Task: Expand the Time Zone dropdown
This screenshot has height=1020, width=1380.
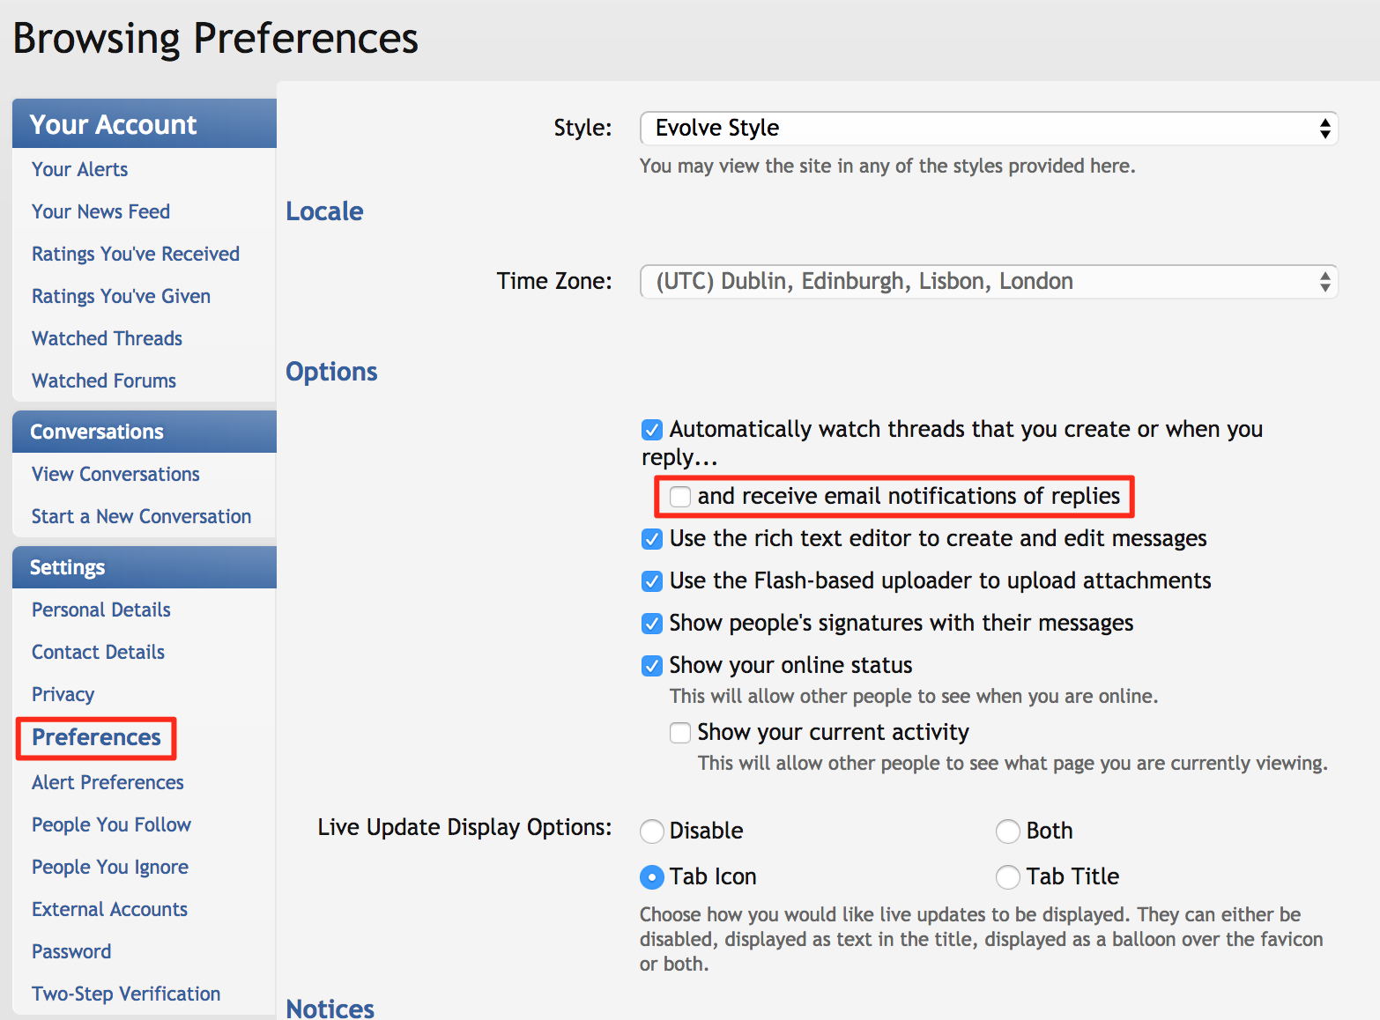Action: click(988, 282)
